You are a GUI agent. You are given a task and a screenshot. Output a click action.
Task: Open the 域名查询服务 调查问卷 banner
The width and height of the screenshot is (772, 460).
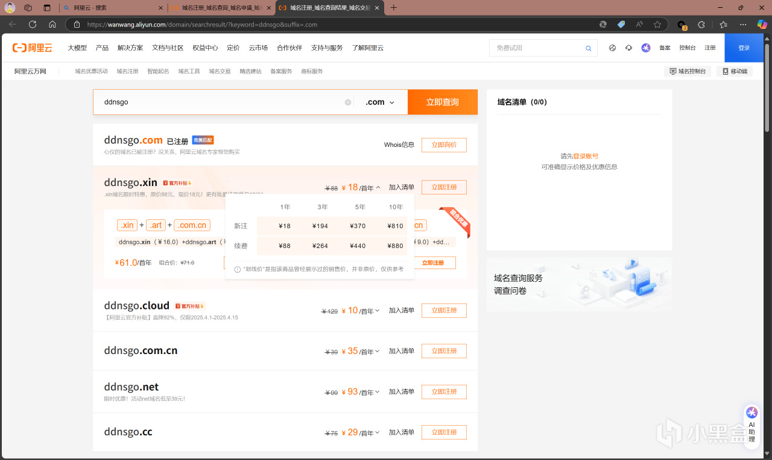(579, 284)
